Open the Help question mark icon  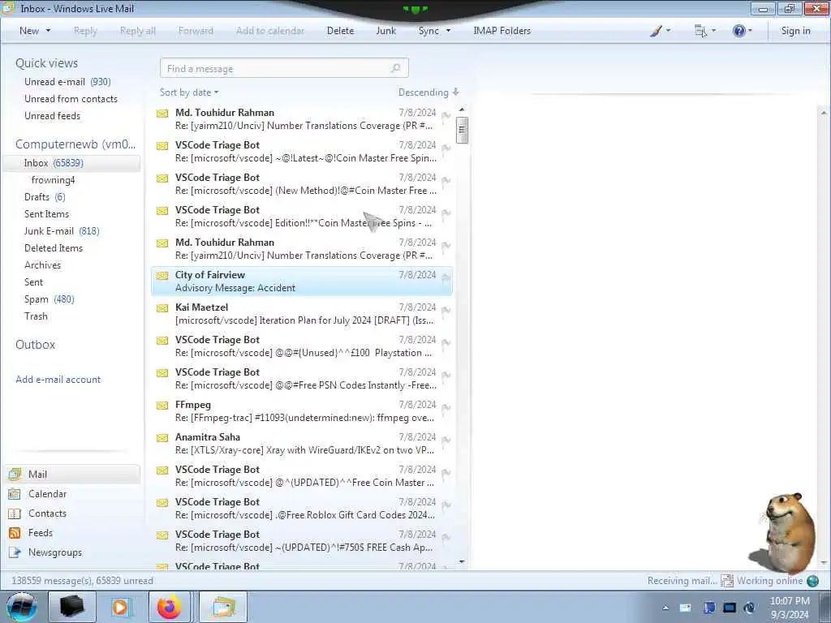[738, 31]
